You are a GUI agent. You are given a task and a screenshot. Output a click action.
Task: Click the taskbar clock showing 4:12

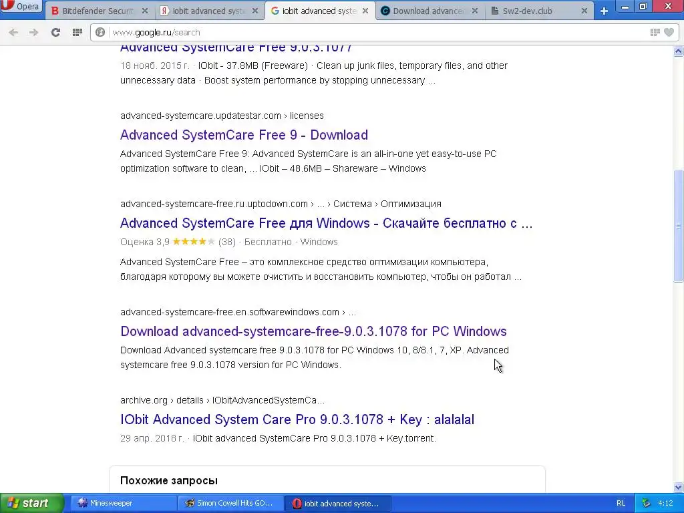pyautogui.click(x=665, y=503)
